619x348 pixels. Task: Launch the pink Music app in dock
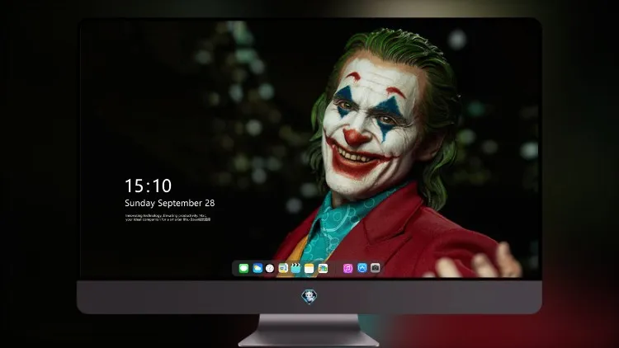347,268
